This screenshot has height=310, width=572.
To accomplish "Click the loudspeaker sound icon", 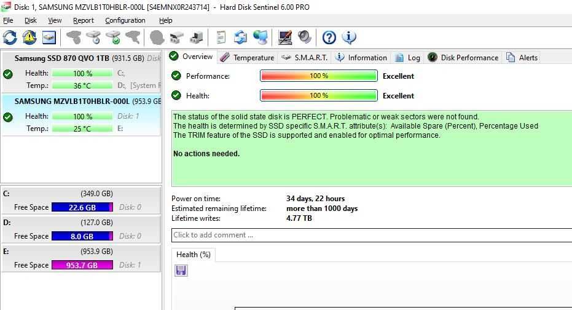I will coord(304,38).
